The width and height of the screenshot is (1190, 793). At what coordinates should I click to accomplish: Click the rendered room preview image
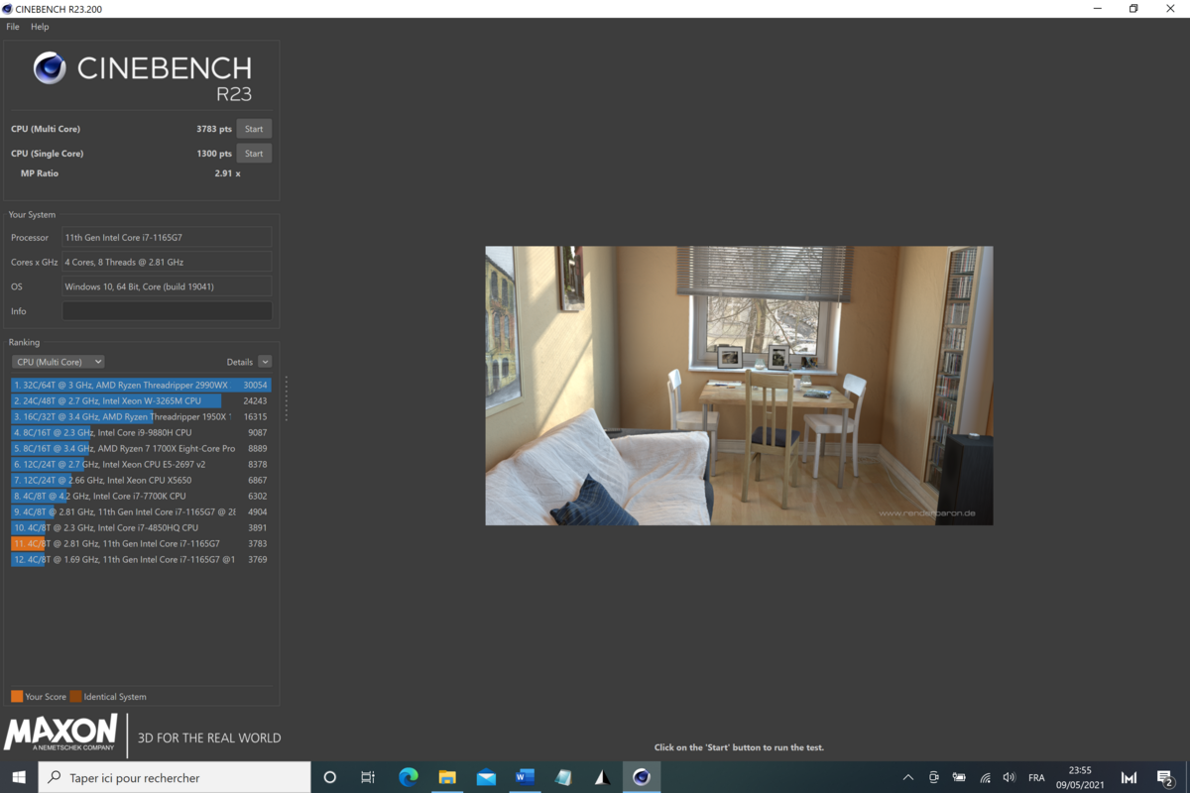[739, 386]
